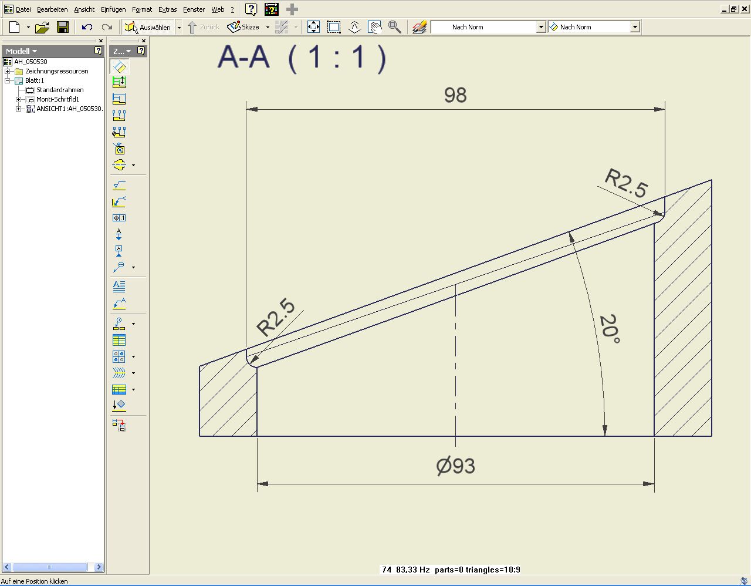
Task: Save the drawing with the floppy disk icon
Action: tap(63, 27)
